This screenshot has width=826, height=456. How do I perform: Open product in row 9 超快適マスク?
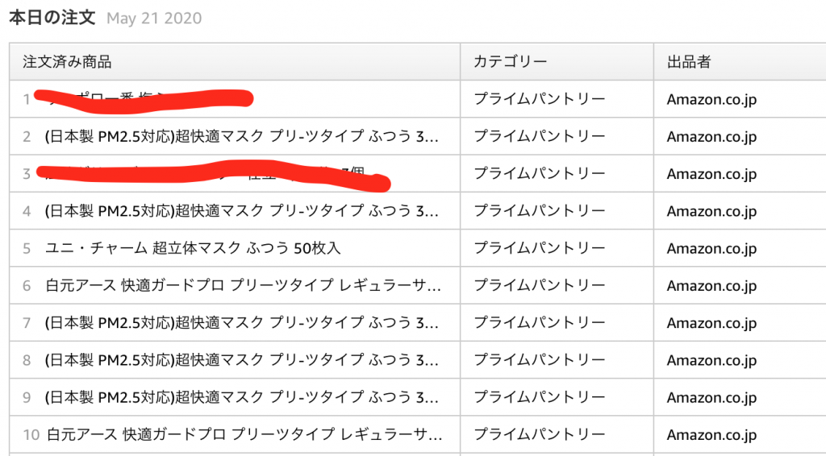click(x=242, y=397)
